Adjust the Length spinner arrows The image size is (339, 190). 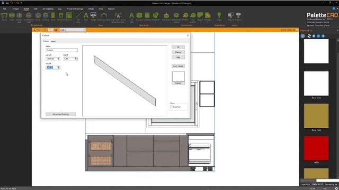(x=58, y=59)
